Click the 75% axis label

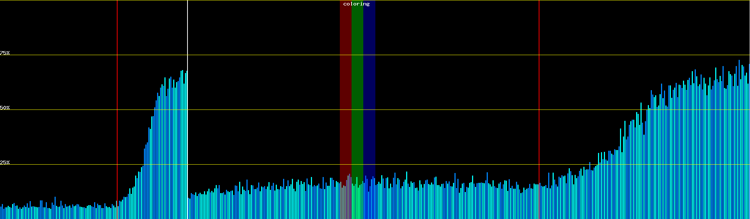[x=5, y=53]
